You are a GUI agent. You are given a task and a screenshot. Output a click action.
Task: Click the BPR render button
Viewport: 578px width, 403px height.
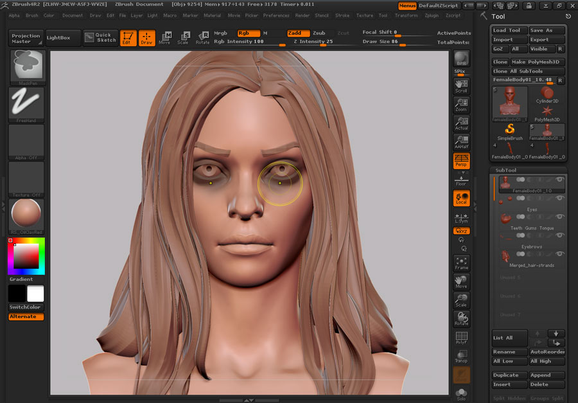[462, 59]
